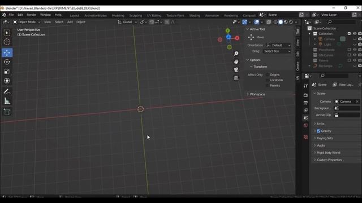Screen dimensions: 362x203
Task: Click the Blender logo menu icon
Action: point(4,15)
